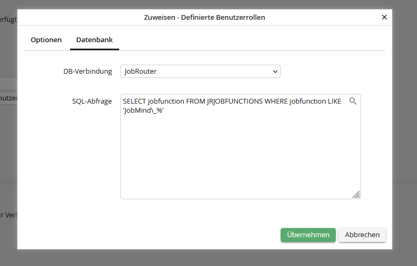Switch to the Optionen tab
Image resolution: width=417 pixels, height=266 pixels.
click(46, 40)
